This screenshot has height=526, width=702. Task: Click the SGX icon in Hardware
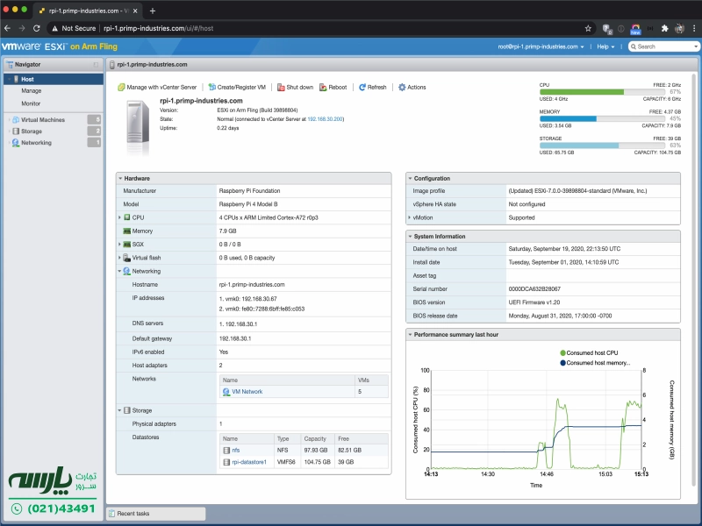click(x=127, y=245)
